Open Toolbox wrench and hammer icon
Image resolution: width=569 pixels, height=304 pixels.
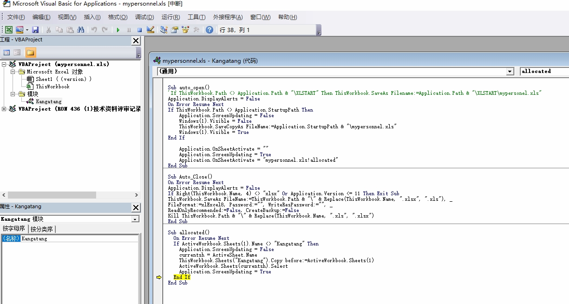[x=196, y=30]
